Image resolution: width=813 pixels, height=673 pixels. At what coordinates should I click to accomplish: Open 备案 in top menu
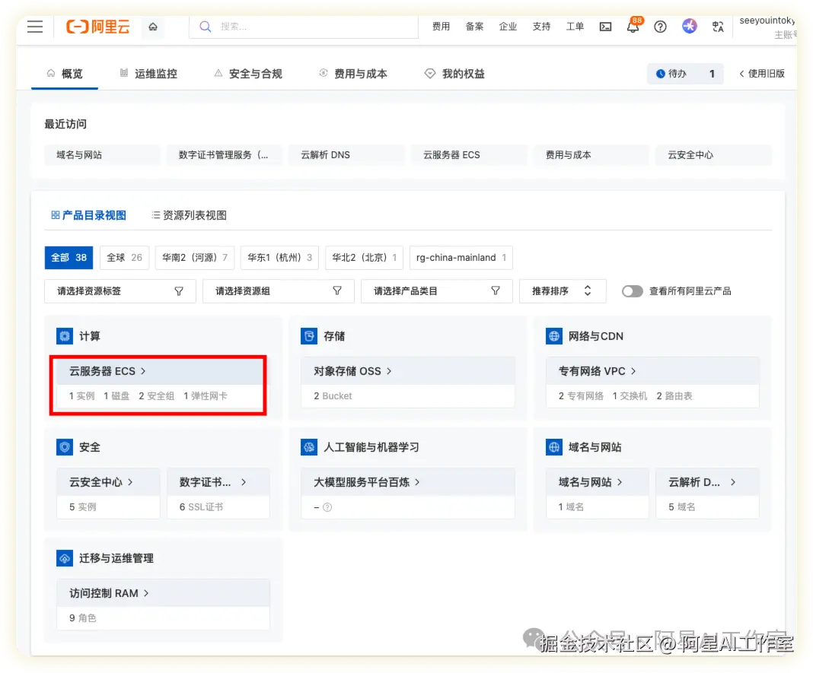click(474, 27)
